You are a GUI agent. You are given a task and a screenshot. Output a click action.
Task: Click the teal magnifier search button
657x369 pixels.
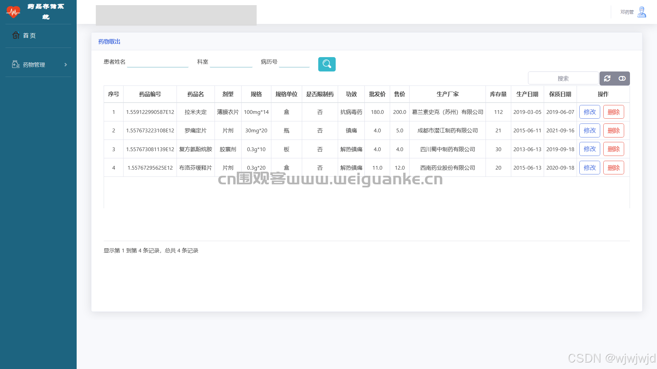coord(327,64)
